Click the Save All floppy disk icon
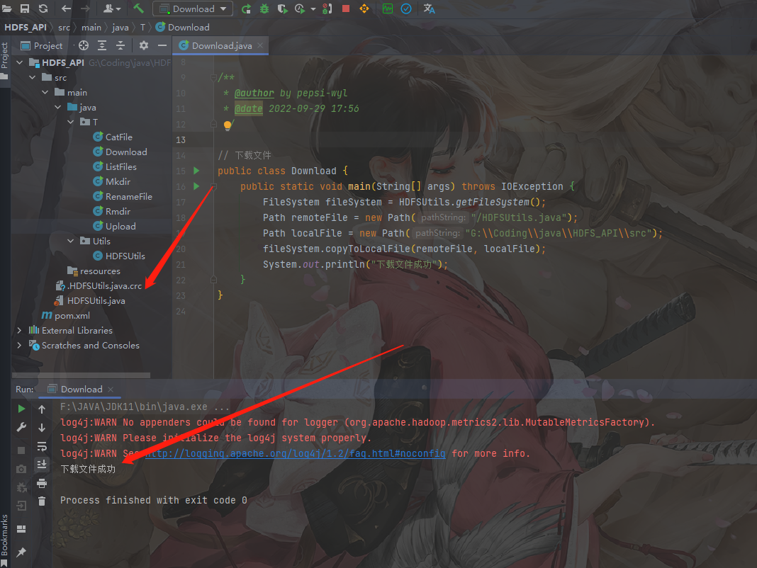The image size is (757, 568). pos(25,8)
